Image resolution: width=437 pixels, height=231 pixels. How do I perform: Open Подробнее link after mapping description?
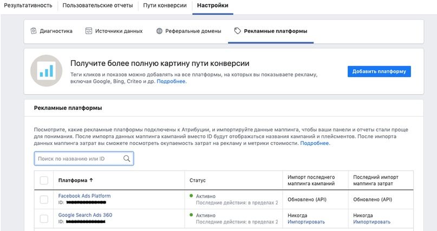[315, 143]
